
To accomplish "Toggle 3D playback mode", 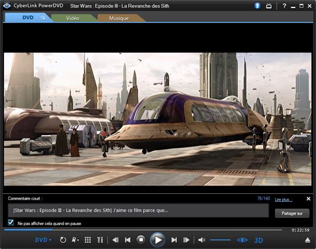I will pyautogui.click(x=259, y=240).
